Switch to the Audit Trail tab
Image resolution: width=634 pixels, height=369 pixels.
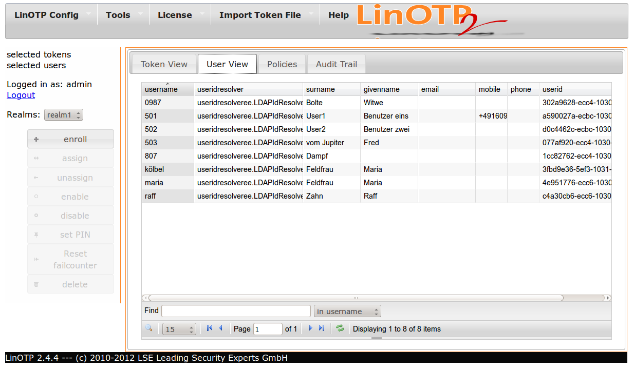click(336, 64)
